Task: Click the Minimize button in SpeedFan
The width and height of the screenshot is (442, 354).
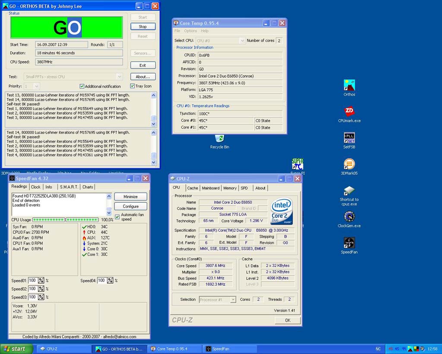Action: (130, 197)
